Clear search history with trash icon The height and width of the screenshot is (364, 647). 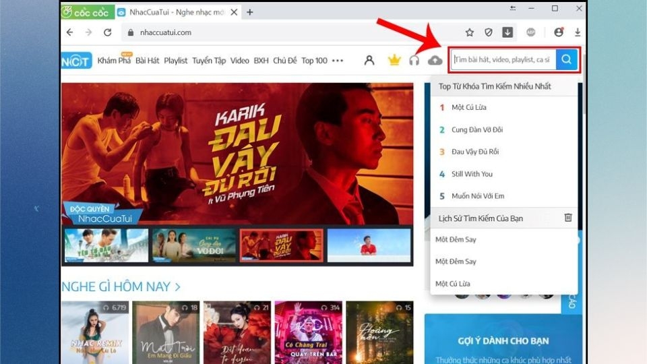click(568, 218)
